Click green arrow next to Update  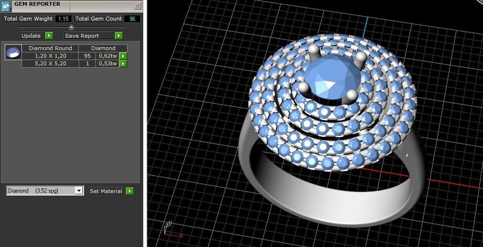pos(49,36)
